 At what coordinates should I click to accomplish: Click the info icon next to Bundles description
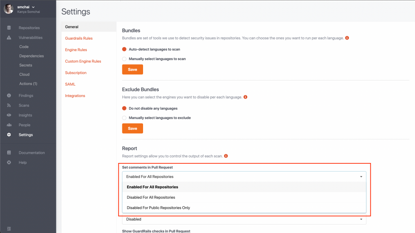347,38
